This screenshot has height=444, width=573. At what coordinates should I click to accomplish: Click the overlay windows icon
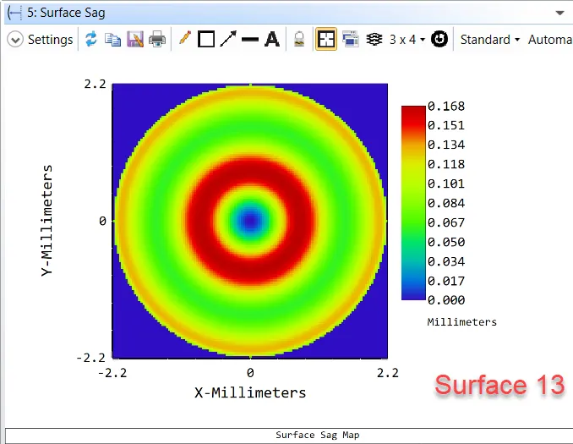coord(351,40)
